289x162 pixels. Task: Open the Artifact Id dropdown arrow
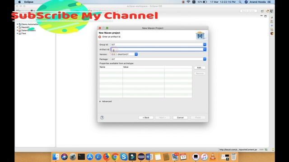[205, 49]
